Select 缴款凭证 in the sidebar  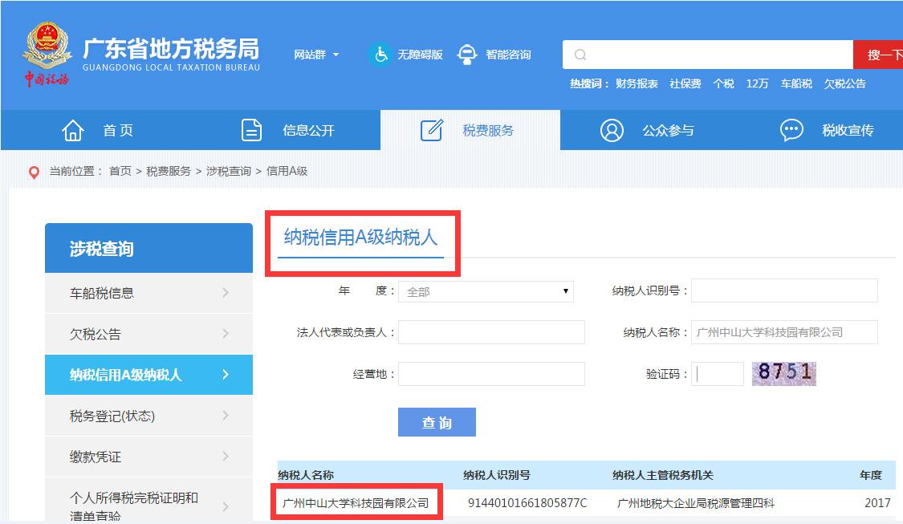pyautogui.click(x=148, y=457)
